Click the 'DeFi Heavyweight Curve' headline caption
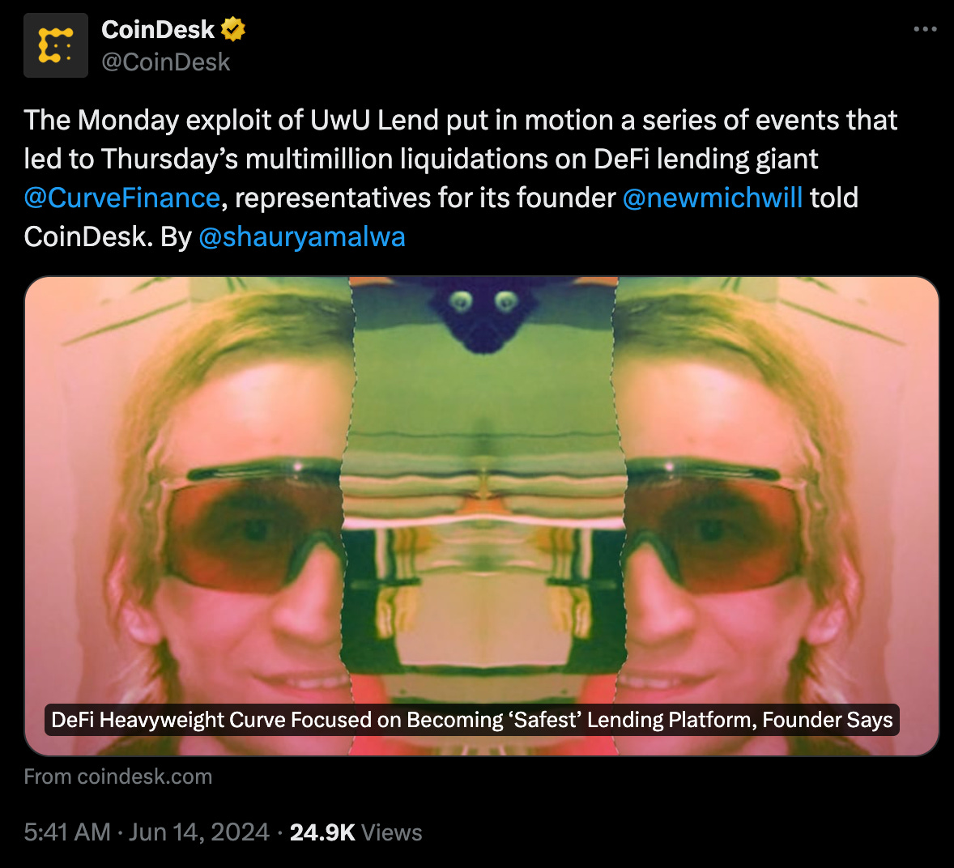 tap(471, 720)
